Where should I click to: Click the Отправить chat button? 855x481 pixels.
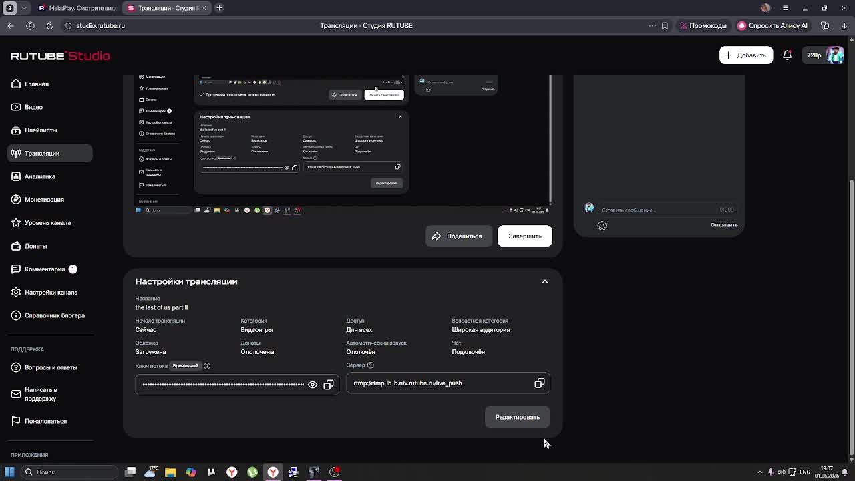(724, 225)
